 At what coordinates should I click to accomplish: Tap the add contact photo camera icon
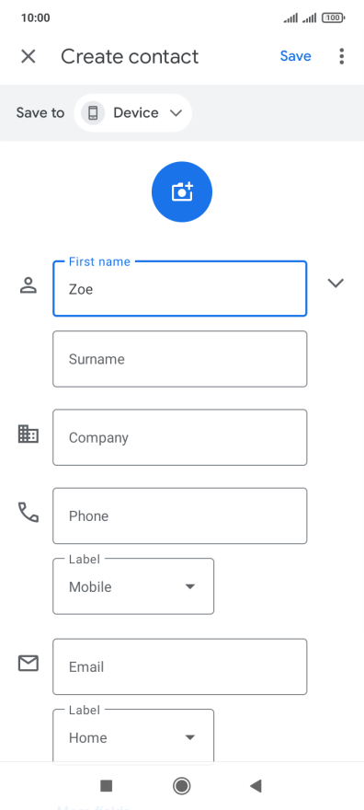[182, 192]
